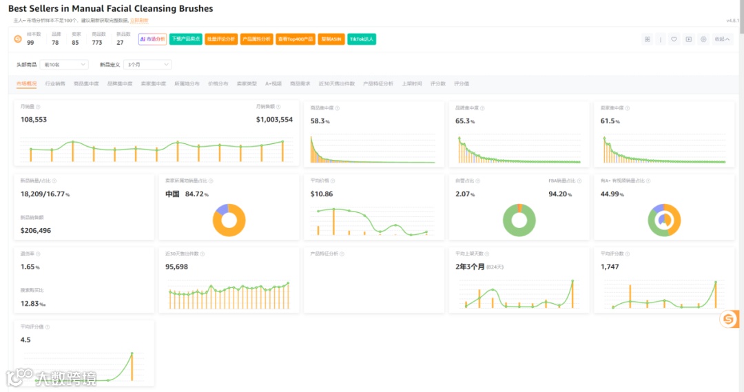Click the green FBA销量占比 donut chart
Viewport: 744px width, 392px height.
(x=519, y=220)
